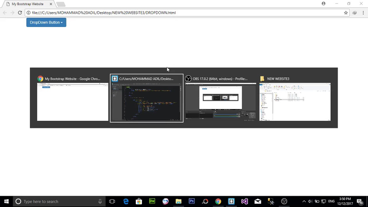Change the ENG input language

(331, 201)
